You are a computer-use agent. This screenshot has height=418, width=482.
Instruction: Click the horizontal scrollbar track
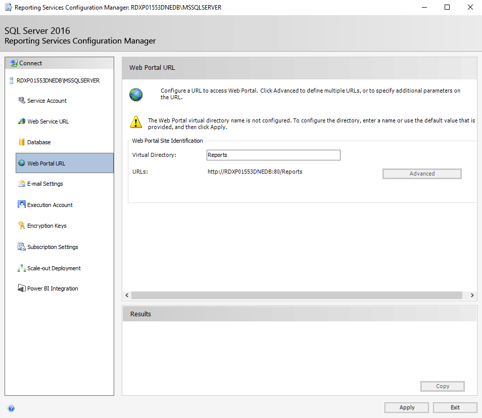297,295
